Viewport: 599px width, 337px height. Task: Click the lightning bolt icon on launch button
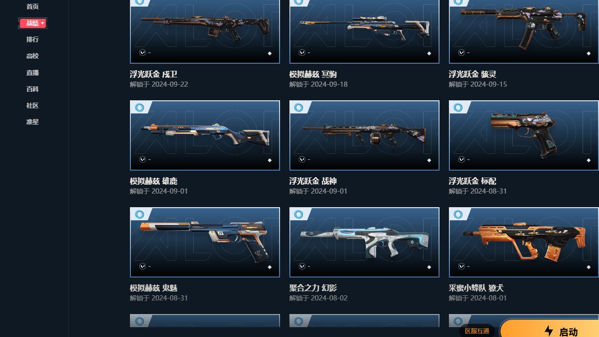click(549, 331)
